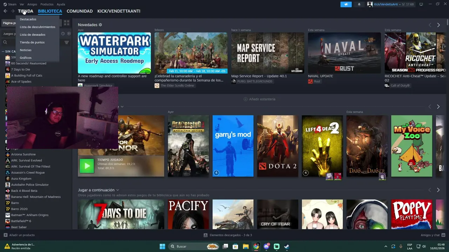
Task: Open the Left 4 Dead 2 cover
Action: coord(322,146)
